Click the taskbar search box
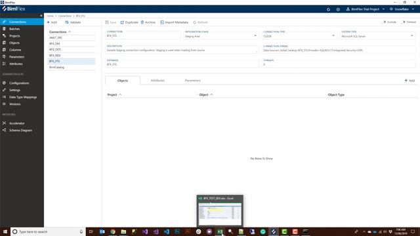This screenshot has height=236, width=420. [x=48, y=231]
